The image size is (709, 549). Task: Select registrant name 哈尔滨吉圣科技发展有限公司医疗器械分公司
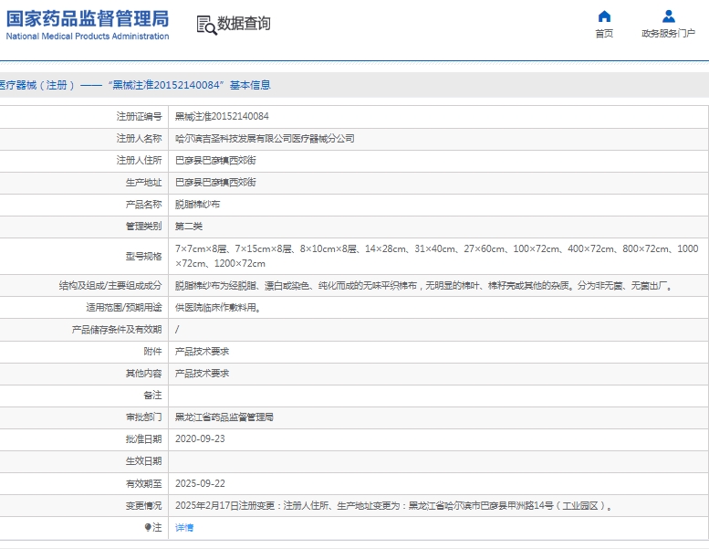[x=265, y=139]
